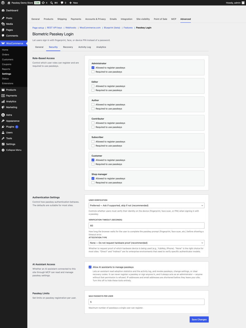246x328 pixels.
Task: Open the search icon in admin bar
Action: click(51, 3)
